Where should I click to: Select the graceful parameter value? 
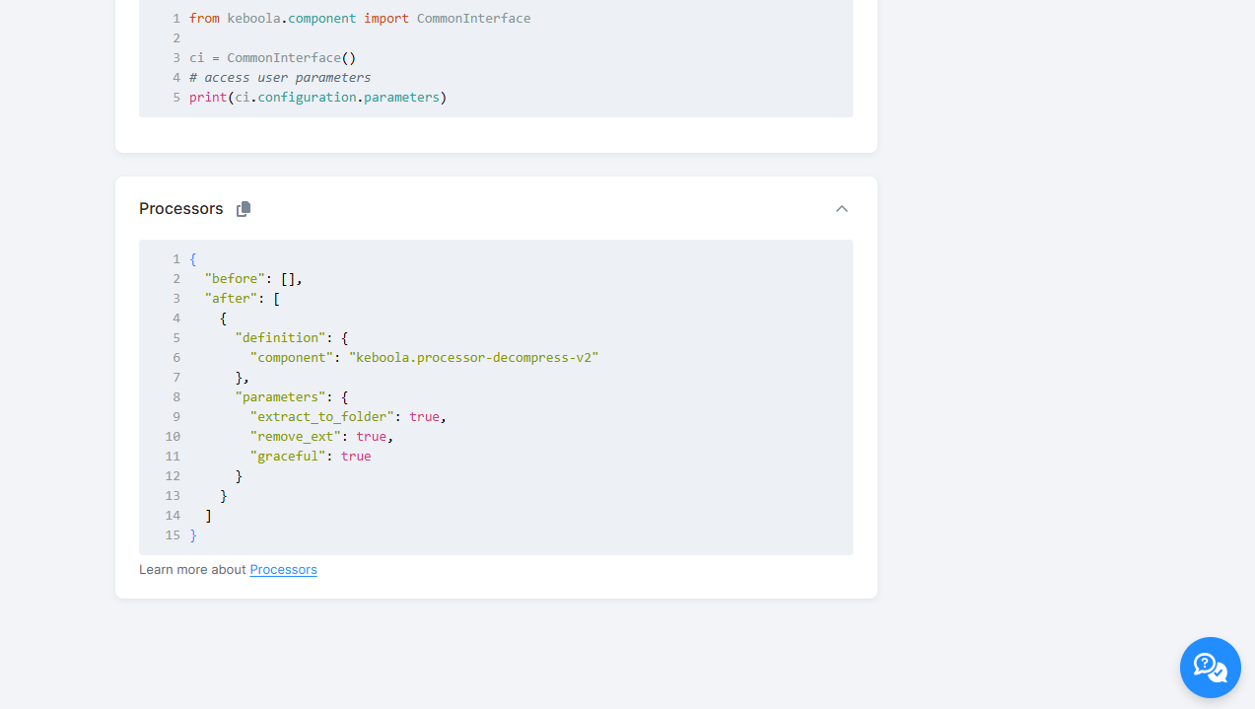356,456
